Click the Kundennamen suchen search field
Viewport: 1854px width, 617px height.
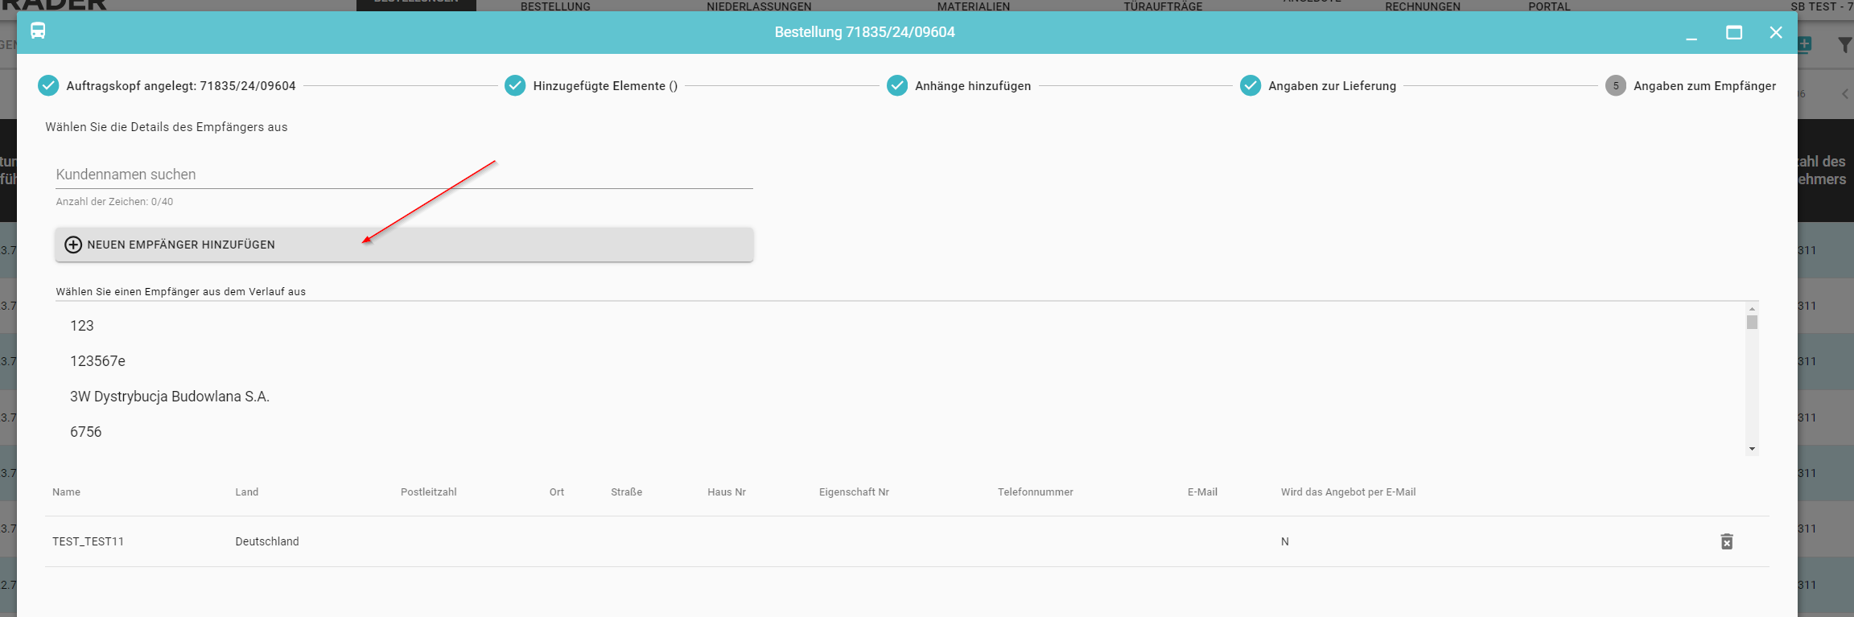pyautogui.click(x=404, y=175)
